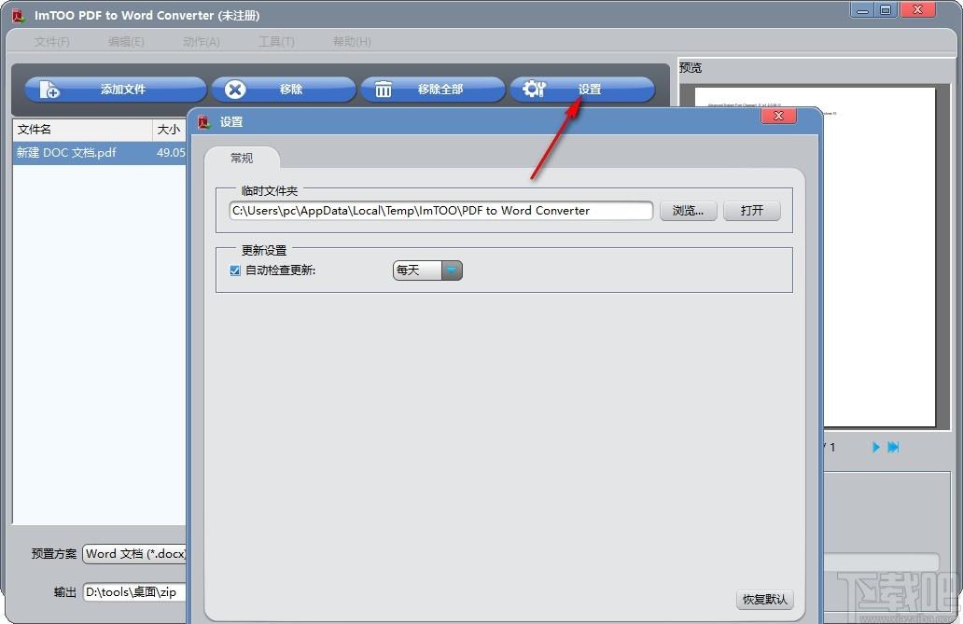Click the File Name (文件名) column header
Image resolution: width=963 pixels, height=624 pixels.
(82, 130)
